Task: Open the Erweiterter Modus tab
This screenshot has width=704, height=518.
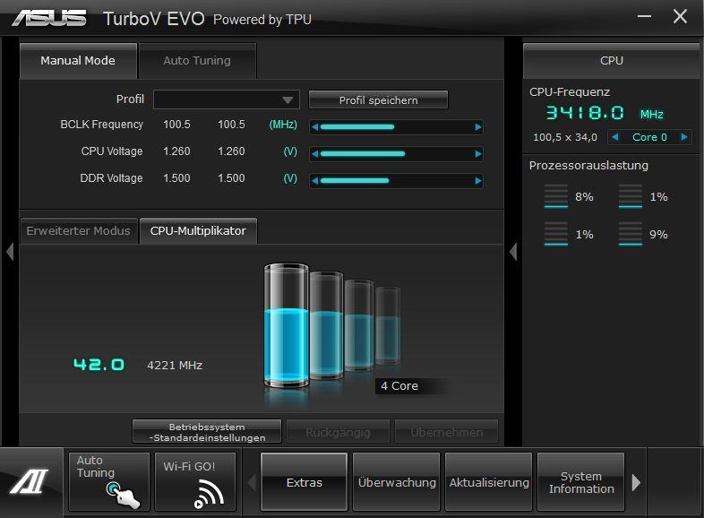Action: (79, 231)
